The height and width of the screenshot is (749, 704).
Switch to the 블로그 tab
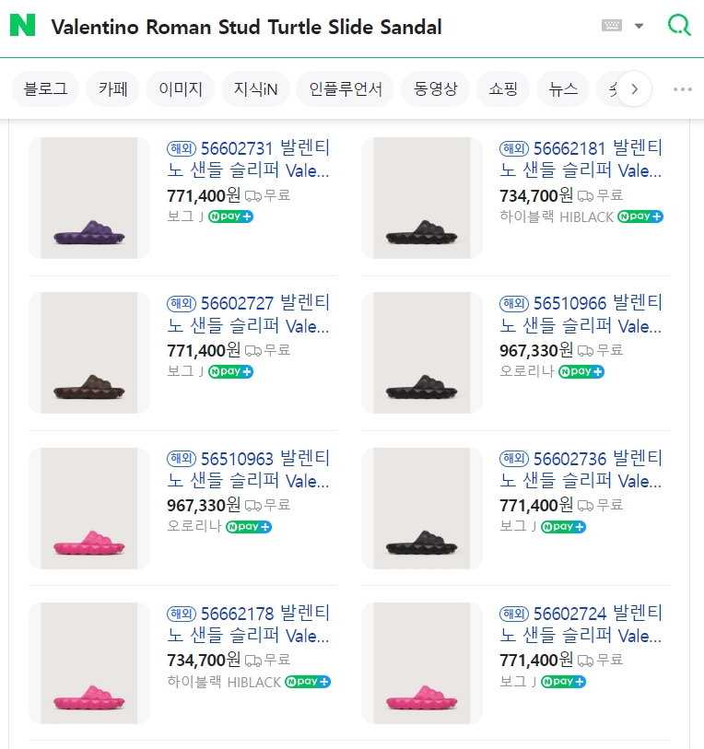(45, 89)
